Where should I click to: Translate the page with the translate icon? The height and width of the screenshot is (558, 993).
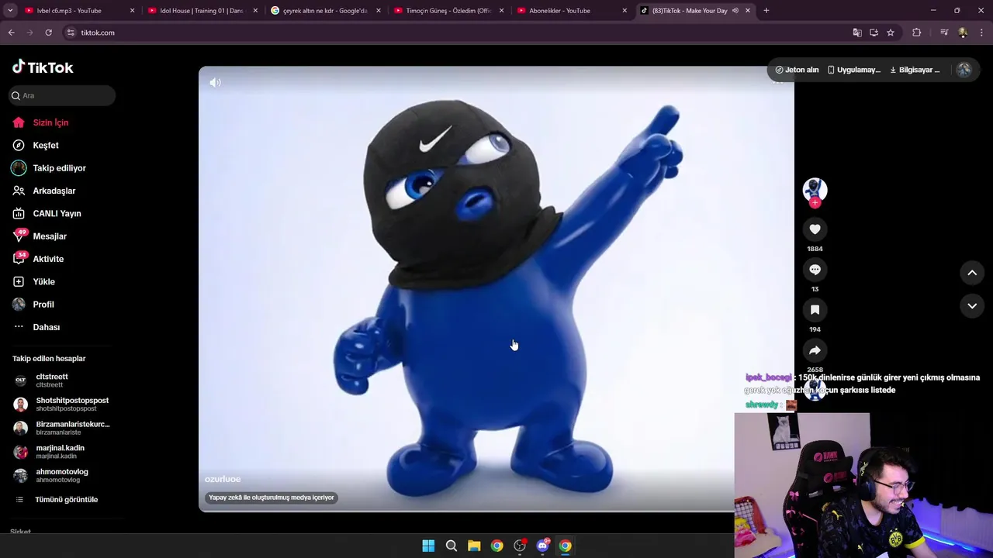click(857, 33)
